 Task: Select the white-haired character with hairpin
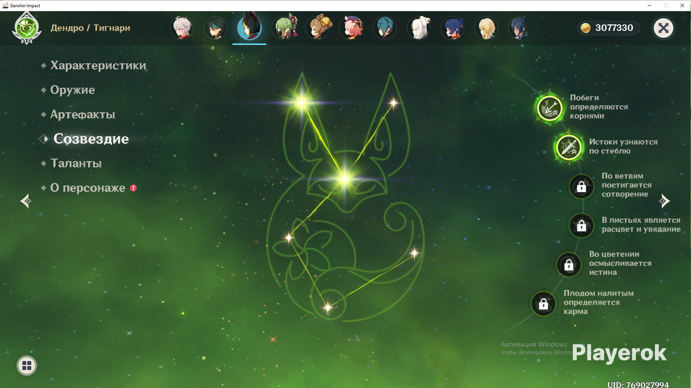(420, 28)
